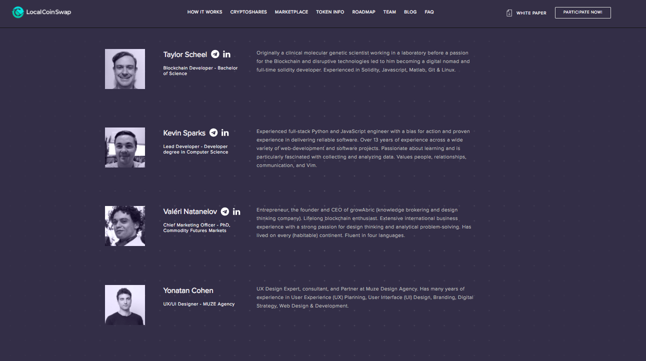
Task: Click the LocalCoinSwap logo
Action: (x=41, y=12)
